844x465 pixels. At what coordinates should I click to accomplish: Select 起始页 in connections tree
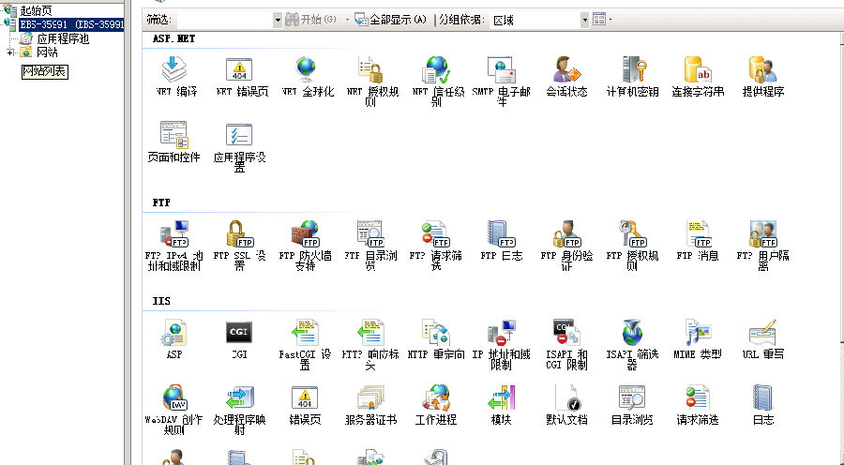coord(36,10)
